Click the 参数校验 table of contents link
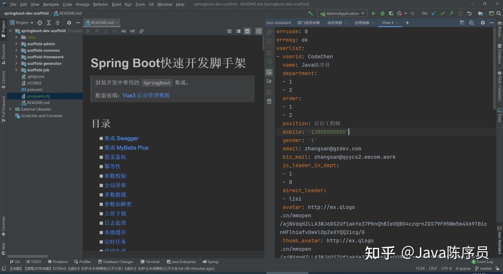This screenshot has width=503, height=274. click(x=115, y=176)
